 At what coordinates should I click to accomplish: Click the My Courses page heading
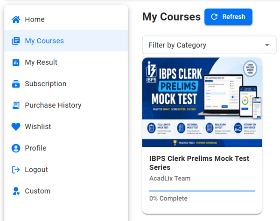171,17
